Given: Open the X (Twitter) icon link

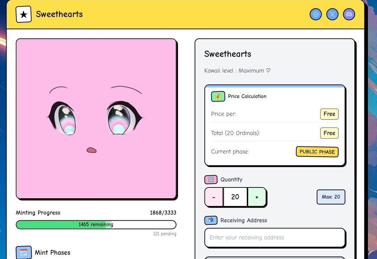Looking at the screenshot, I should [332, 14].
